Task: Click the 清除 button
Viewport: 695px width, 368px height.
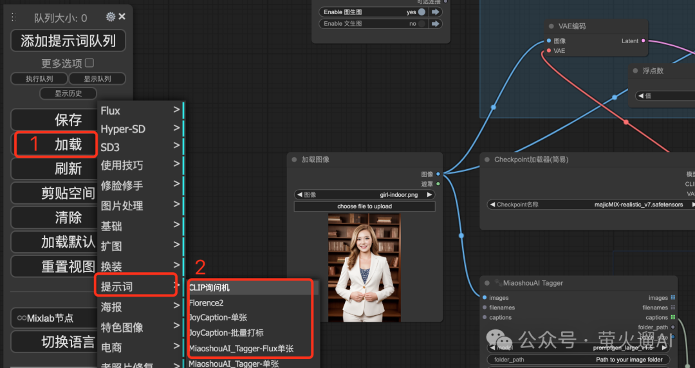Action: point(55,217)
